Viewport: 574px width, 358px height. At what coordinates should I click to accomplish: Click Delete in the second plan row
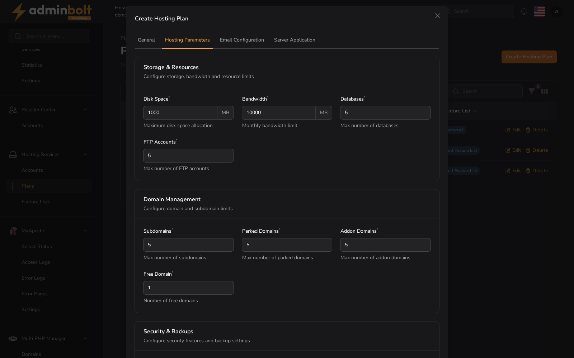coord(537,150)
